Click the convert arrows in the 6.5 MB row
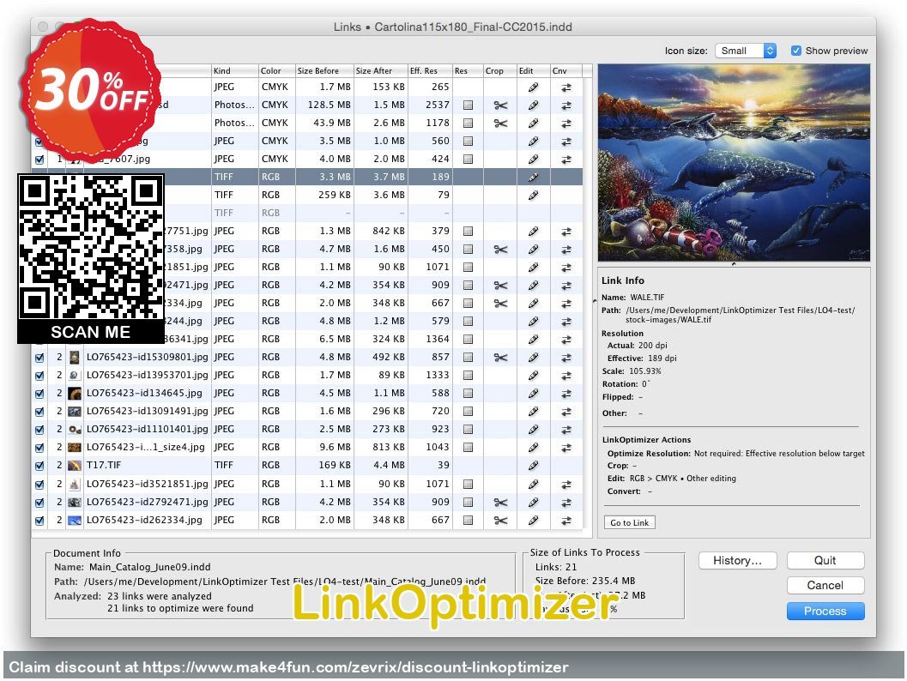907x681 pixels. point(566,340)
